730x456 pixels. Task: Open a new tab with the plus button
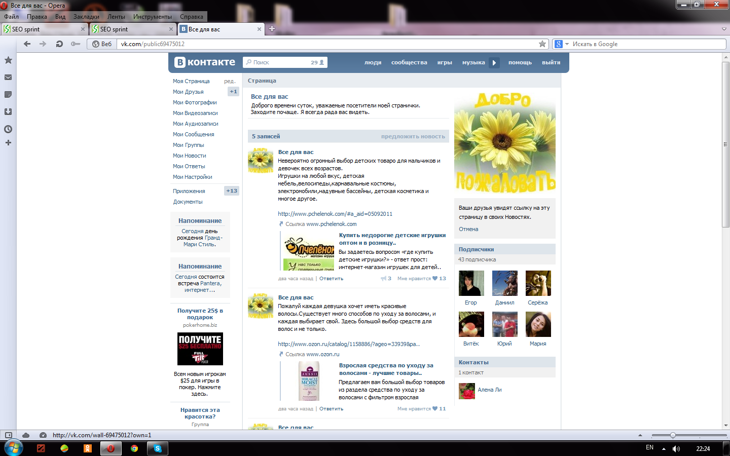pos(272,29)
